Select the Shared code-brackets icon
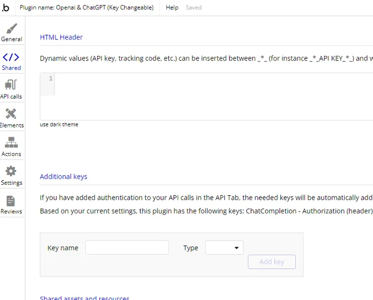The image size is (373, 300). tap(11, 57)
